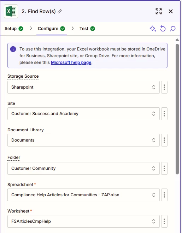This screenshot has width=182, height=233.
Task: Click the blue info icon
Action: (13, 49)
